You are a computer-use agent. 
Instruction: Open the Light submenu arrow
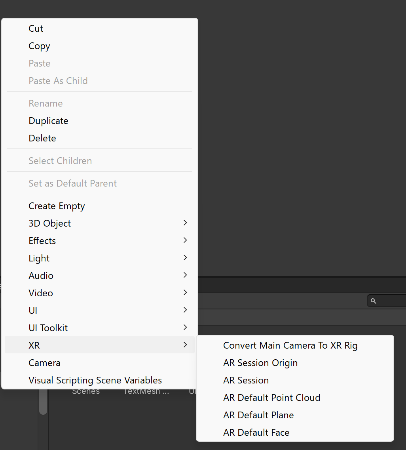coord(185,258)
